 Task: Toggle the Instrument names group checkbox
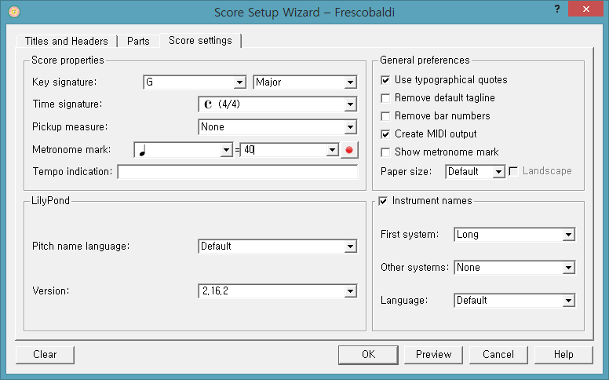coord(383,201)
